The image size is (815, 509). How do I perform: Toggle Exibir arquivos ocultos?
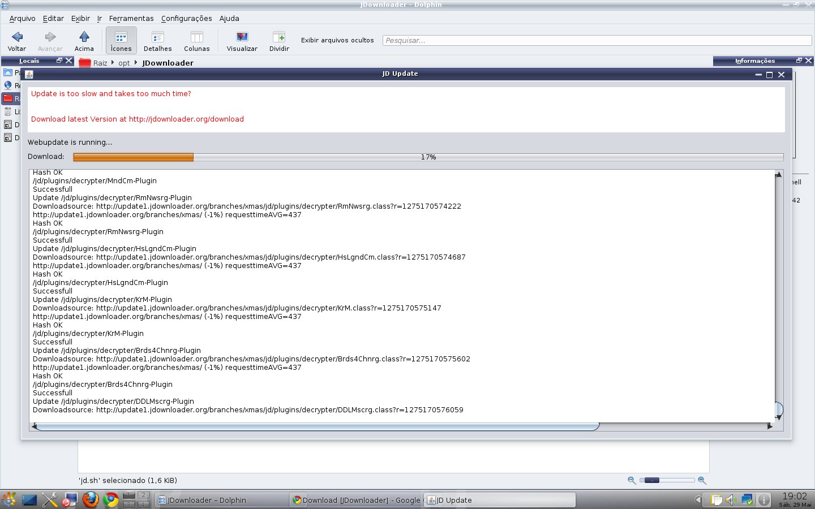pyautogui.click(x=337, y=40)
